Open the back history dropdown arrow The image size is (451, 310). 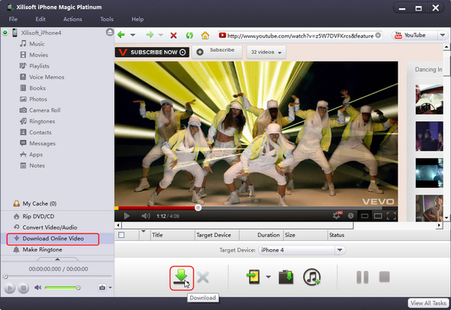[132, 35]
